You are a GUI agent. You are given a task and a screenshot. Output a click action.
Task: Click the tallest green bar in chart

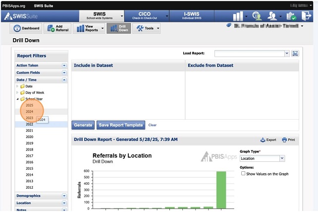(221, 190)
